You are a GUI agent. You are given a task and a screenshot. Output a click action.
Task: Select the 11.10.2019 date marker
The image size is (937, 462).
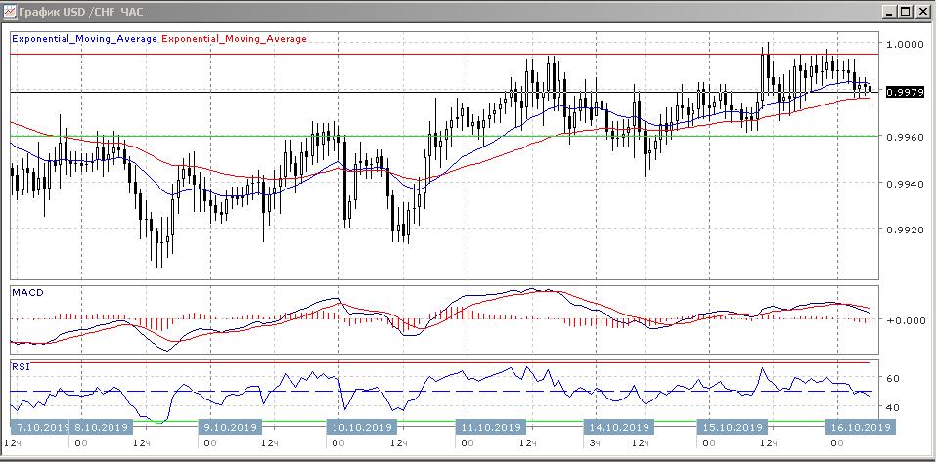point(492,428)
